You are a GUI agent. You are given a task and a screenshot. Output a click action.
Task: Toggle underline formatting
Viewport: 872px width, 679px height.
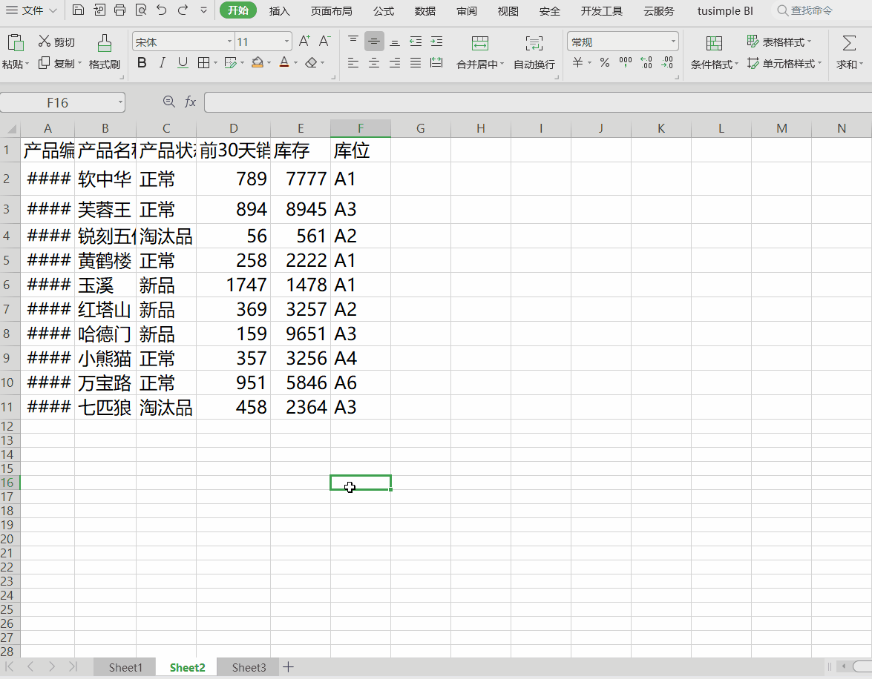[183, 63]
